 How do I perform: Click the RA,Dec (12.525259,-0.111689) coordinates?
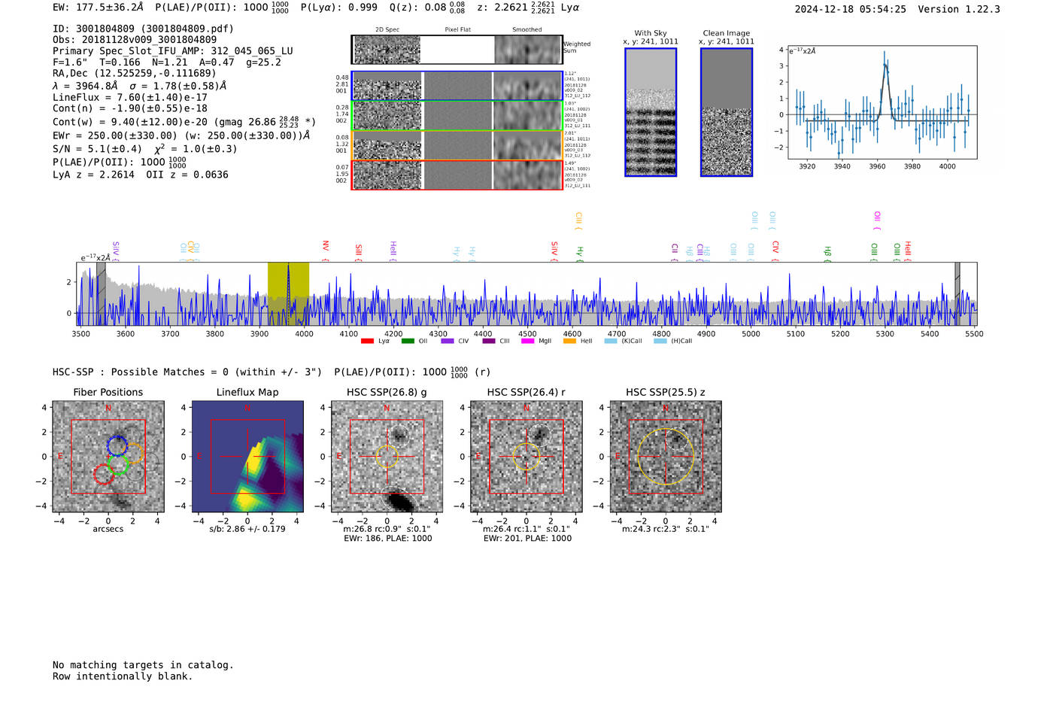coord(135,73)
